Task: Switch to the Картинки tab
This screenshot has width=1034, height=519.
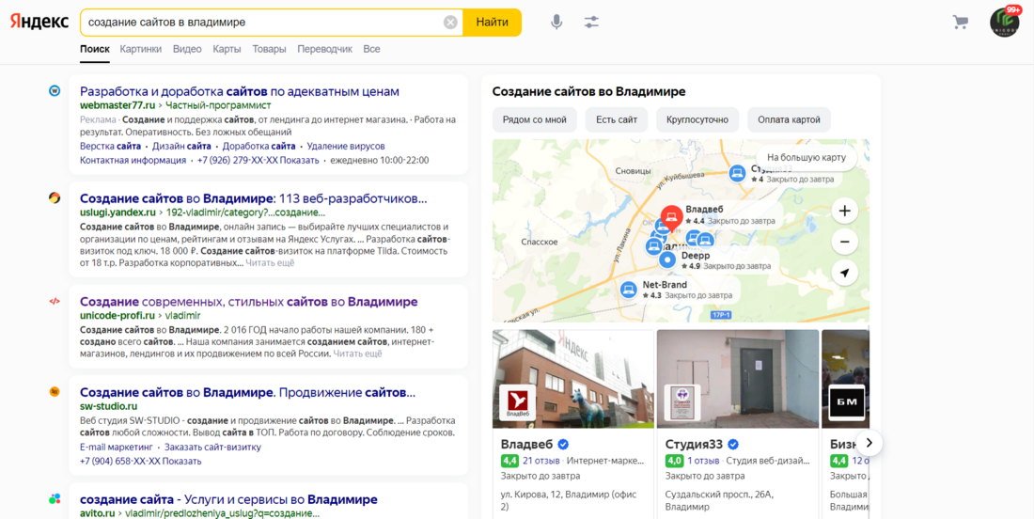Action: click(x=140, y=49)
